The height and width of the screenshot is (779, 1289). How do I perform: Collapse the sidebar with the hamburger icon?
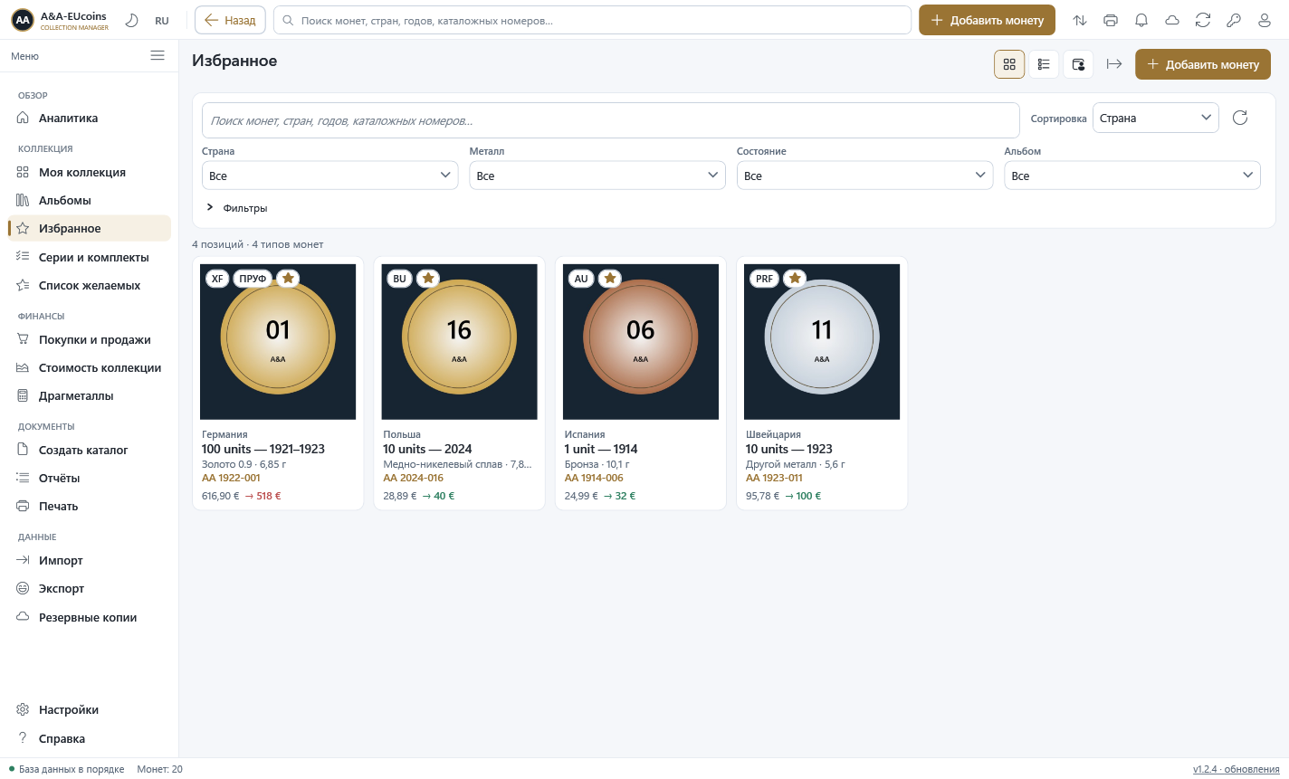pos(158,55)
